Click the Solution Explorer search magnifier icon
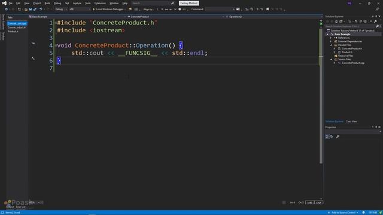The width and height of the screenshot is (383, 215). click(x=378, y=26)
